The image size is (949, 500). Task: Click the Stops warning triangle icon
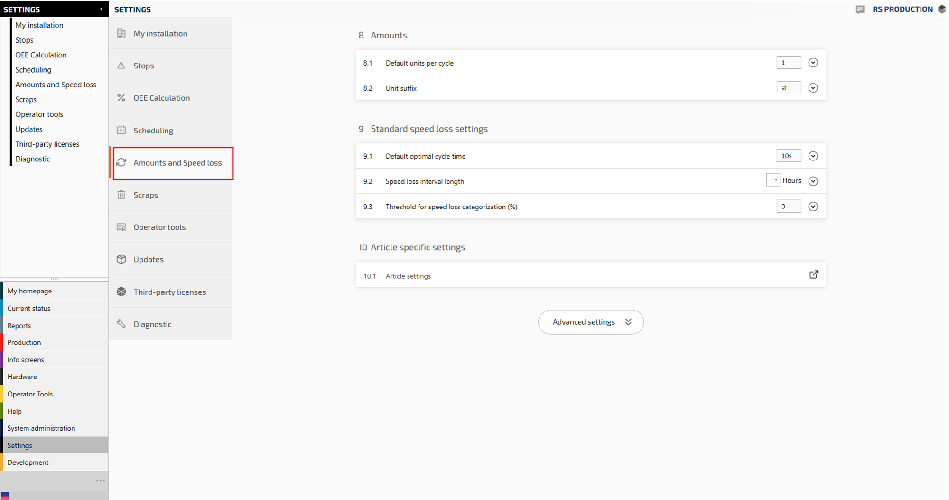(121, 66)
